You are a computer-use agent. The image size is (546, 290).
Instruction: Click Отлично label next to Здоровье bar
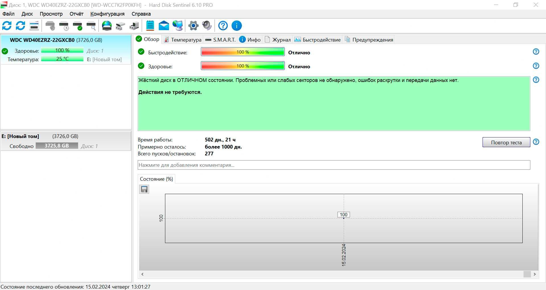(299, 67)
